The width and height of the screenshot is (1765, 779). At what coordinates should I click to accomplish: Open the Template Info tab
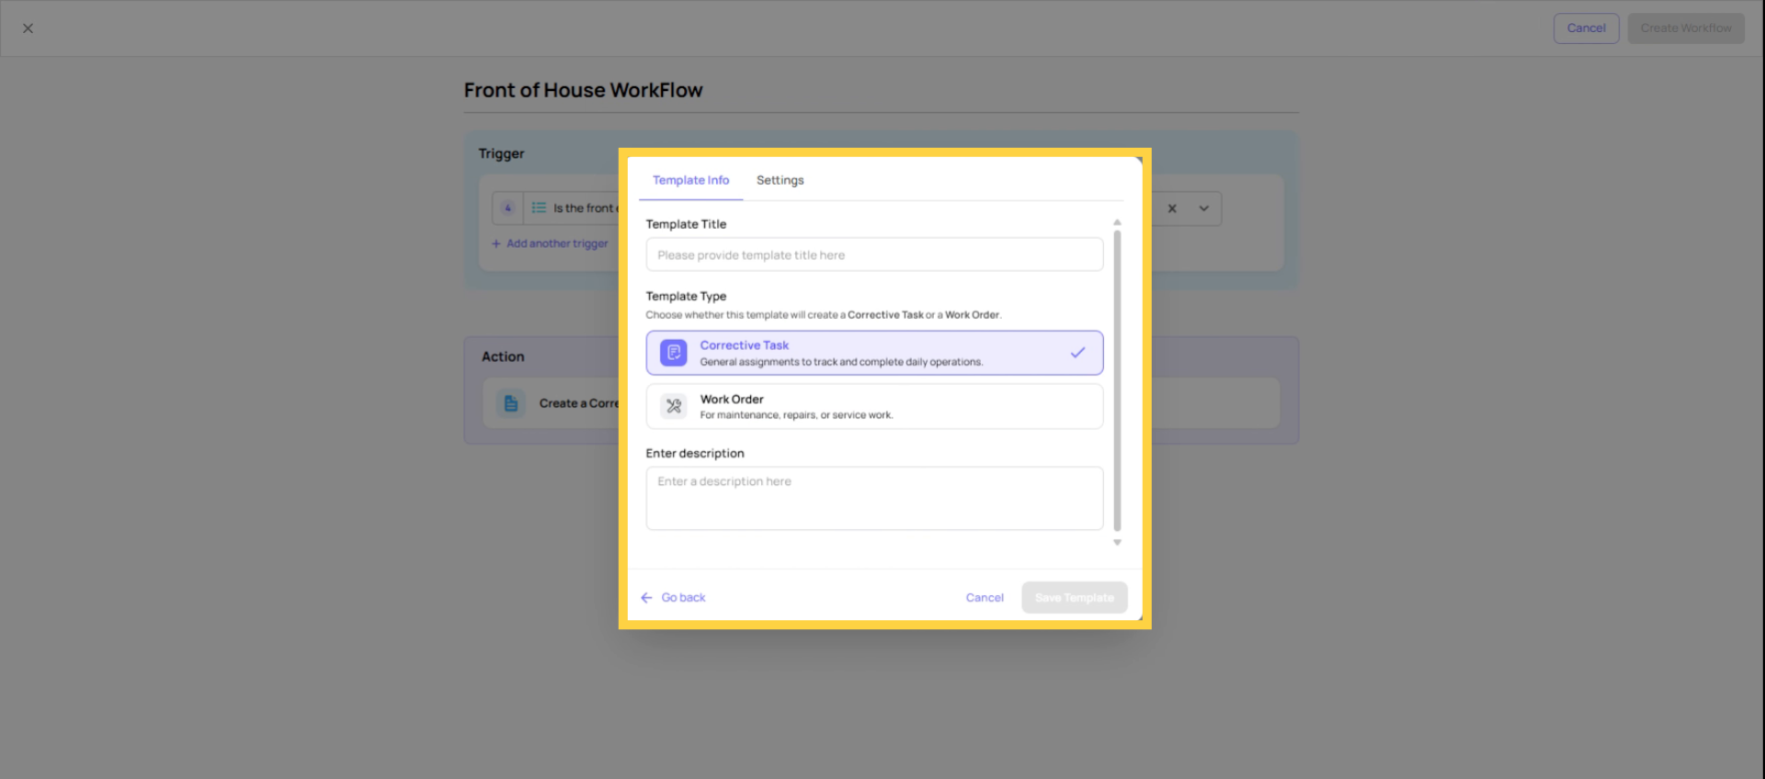690,180
